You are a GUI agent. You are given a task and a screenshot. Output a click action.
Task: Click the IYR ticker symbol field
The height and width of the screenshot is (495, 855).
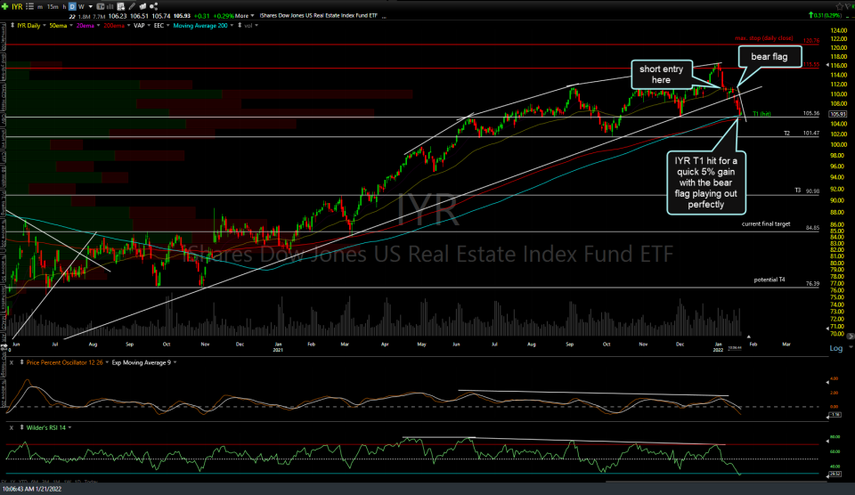(17, 6)
